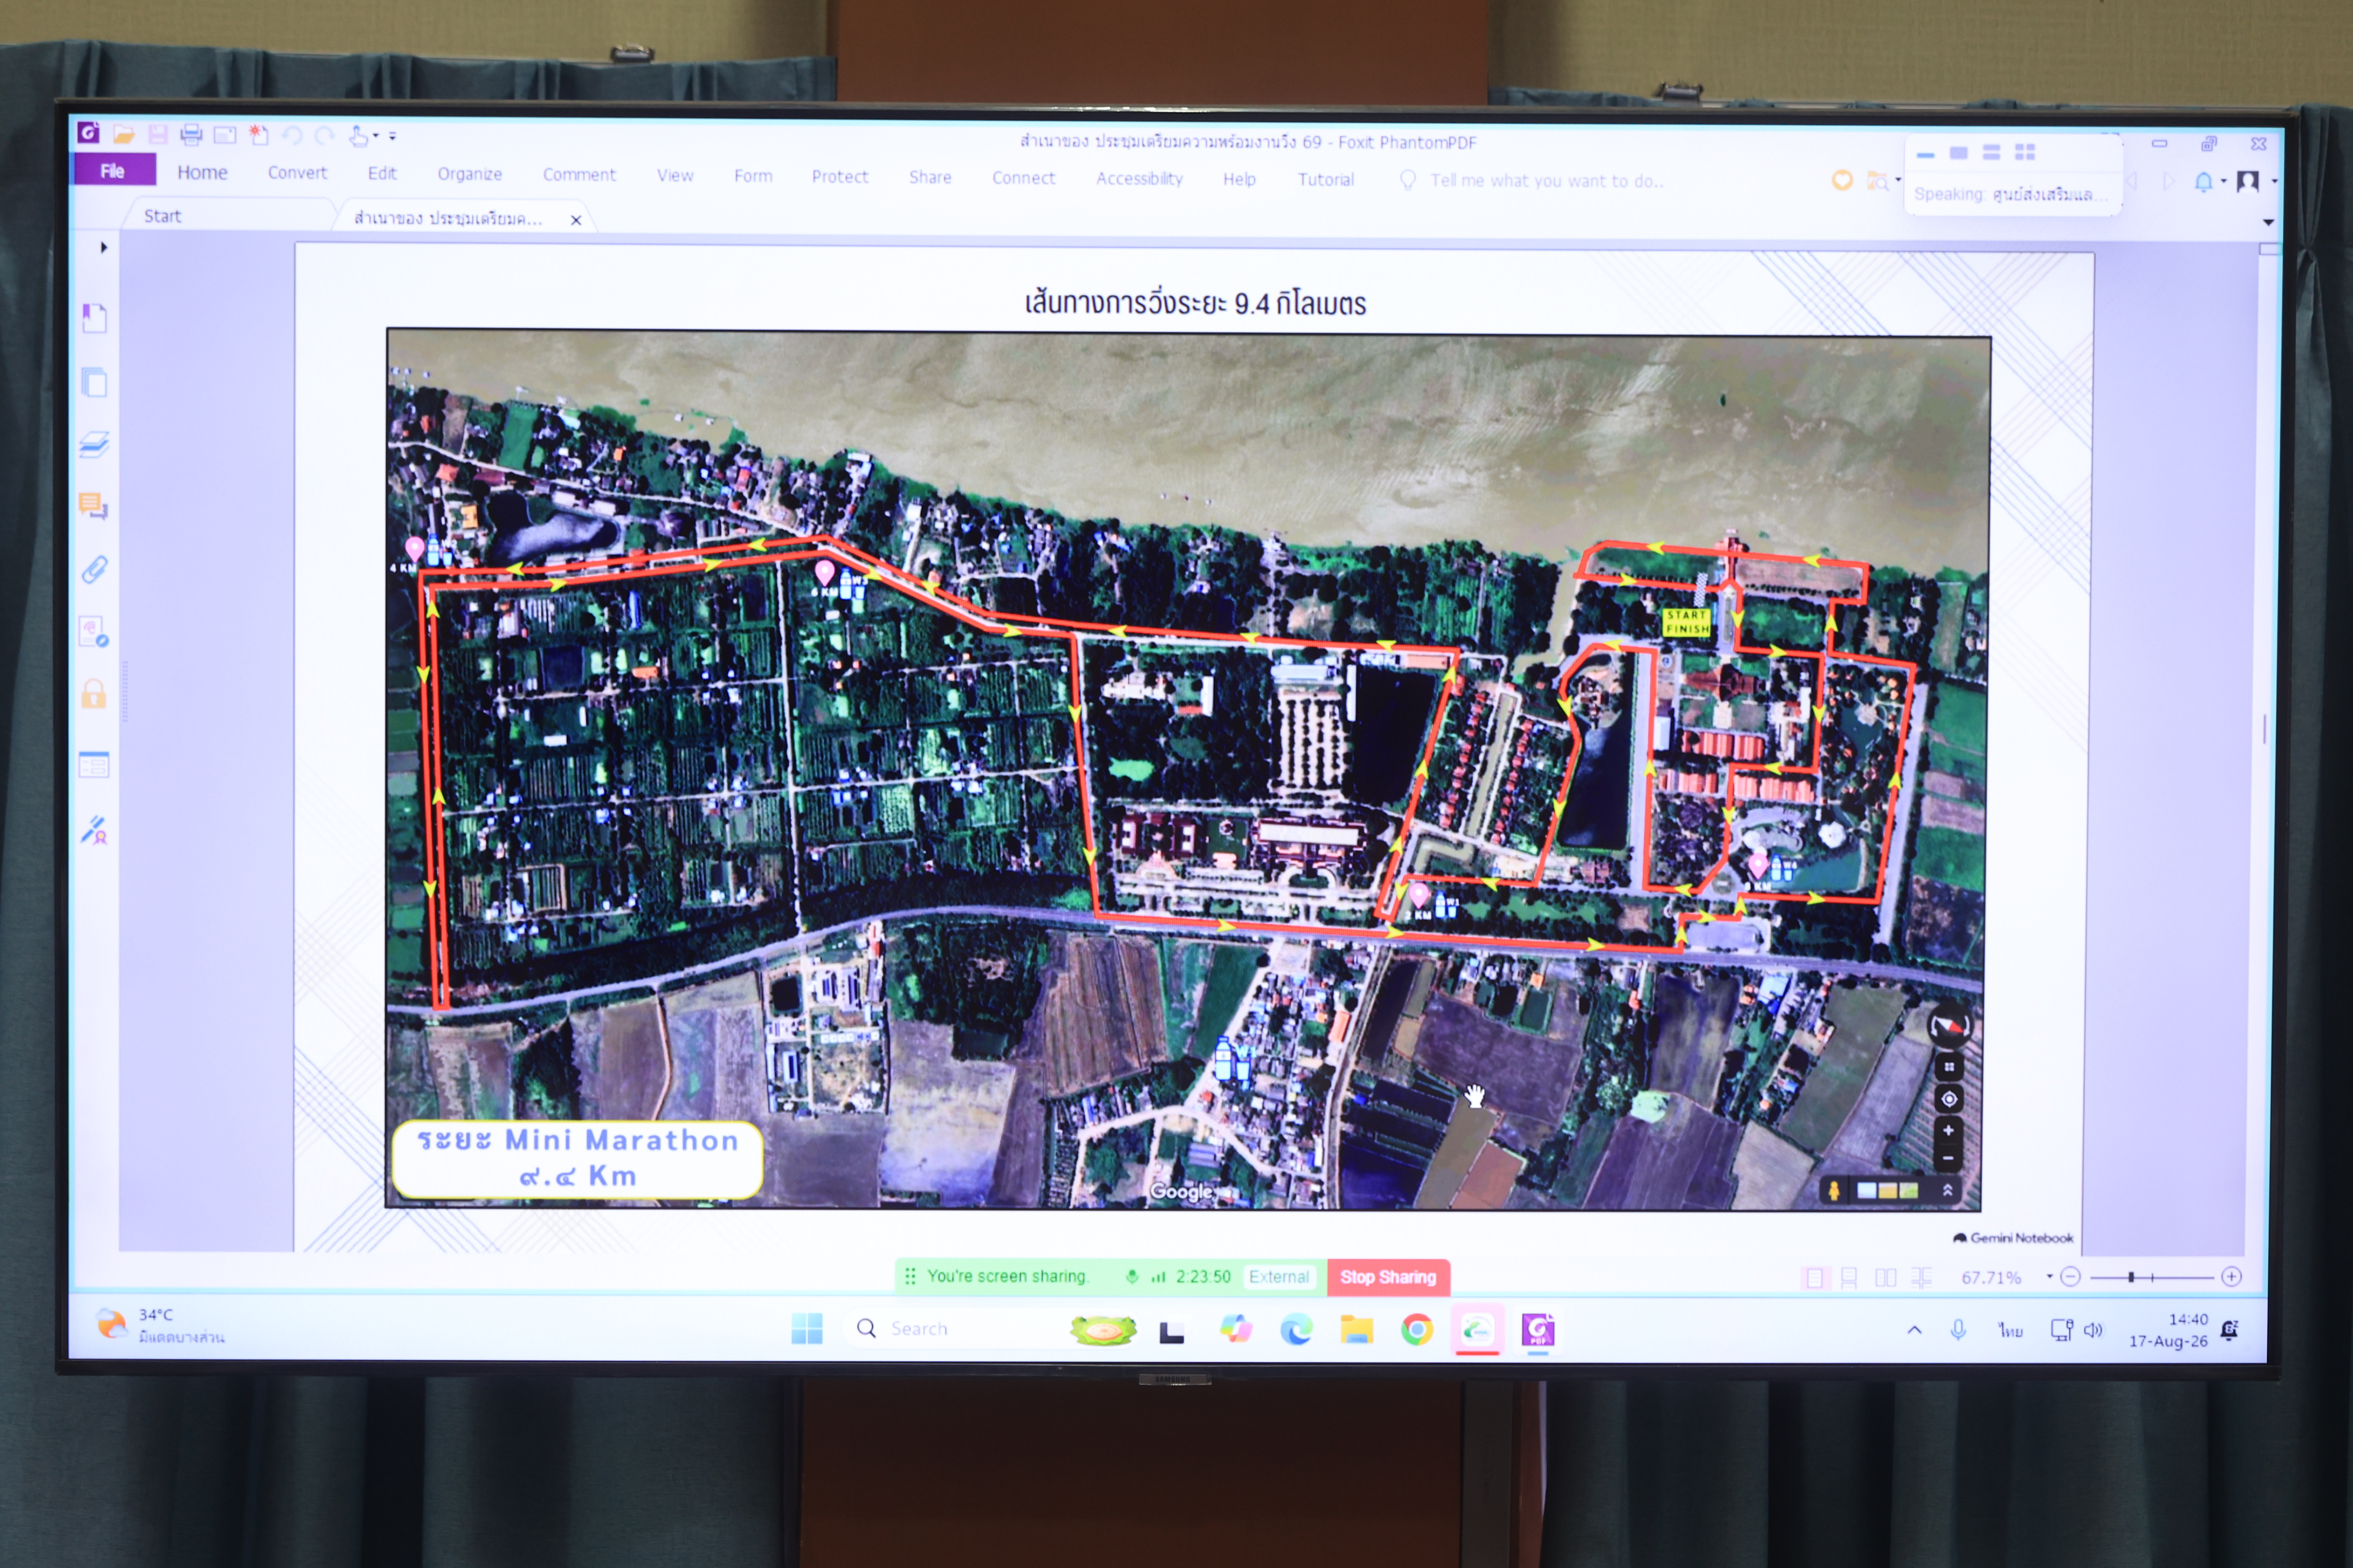Enable continuous facing view mode
This screenshot has width=2353, height=1568.
click(1922, 1278)
